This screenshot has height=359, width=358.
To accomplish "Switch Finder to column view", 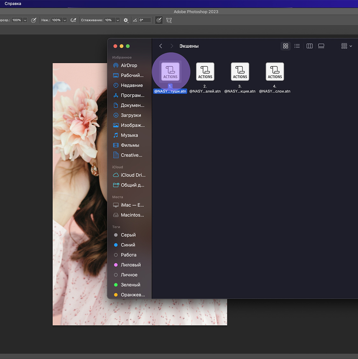I will (310, 46).
